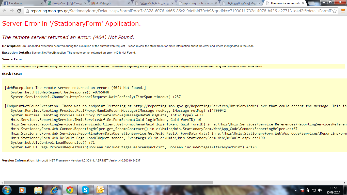Viewport: 347px width, 195px height.
Task: Click the browser reload button
Action: click(19, 11)
